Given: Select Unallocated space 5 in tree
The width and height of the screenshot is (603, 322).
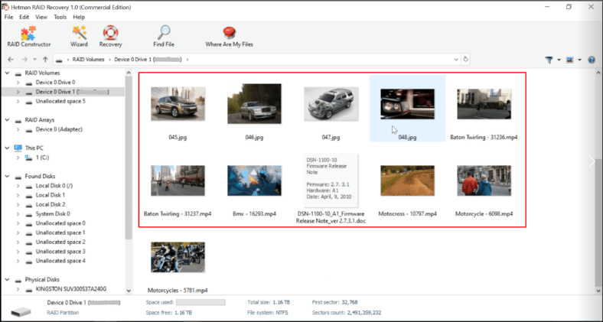Looking at the screenshot, I should [60, 101].
